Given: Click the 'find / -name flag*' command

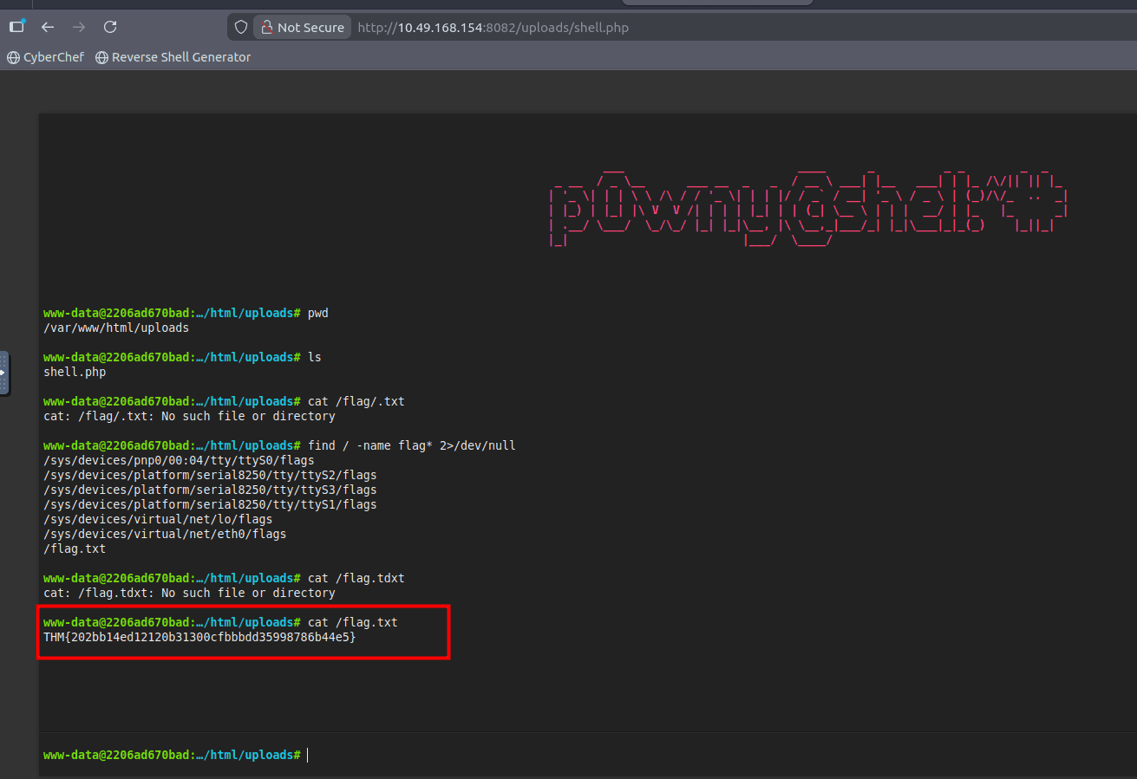Looking at the screenshot, I should click(x=411, y=445).
